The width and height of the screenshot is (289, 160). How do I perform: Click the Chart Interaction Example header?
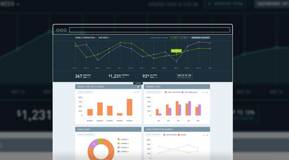coord(177,129)
